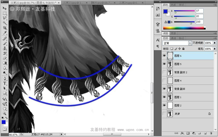Hide layer 图层 2 eye icon

[164, 105]
